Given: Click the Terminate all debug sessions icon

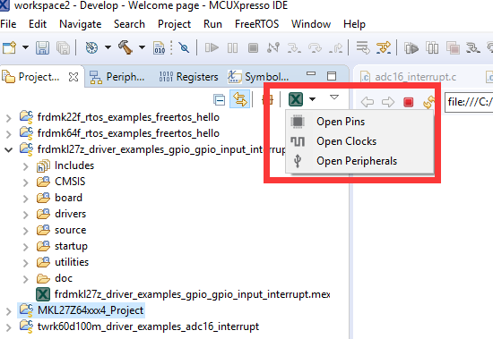Looking at the screenshot, I should (453, 47).
